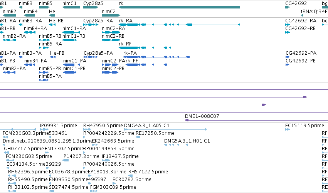328x193 pixels.
Task: Select the rk-PF protein label
Action: tap(131, 61)
